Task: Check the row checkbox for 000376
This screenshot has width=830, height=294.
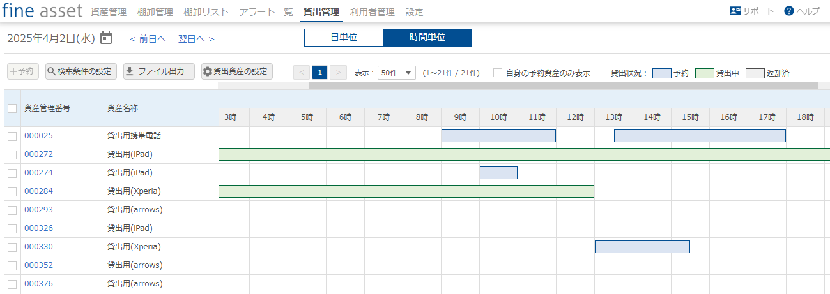Action: click(12, 284)
